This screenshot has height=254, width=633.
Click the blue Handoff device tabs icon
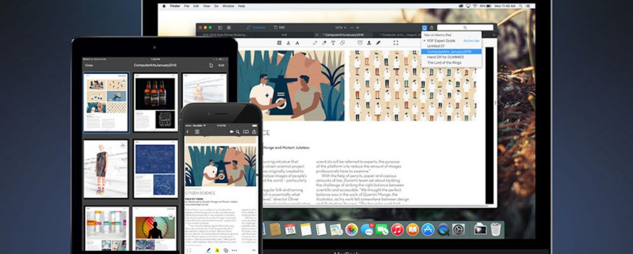pos(424,28)
